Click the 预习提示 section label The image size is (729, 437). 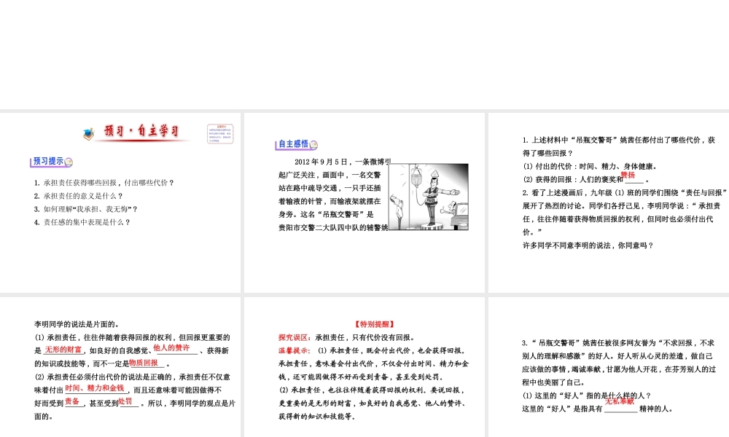(x=48, y=161)
